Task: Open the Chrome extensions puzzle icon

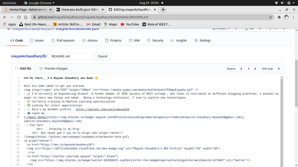Action: point(279,17)
